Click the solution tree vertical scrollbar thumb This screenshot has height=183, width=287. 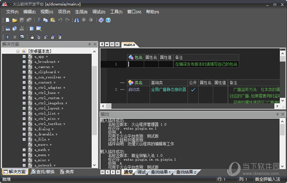pyautogui.click(x=94, y=100)
